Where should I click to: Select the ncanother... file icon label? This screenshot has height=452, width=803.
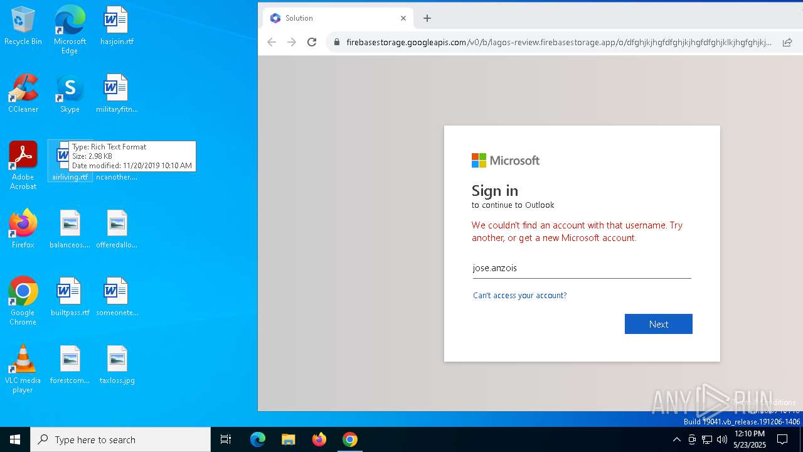(x=117, y=177)
